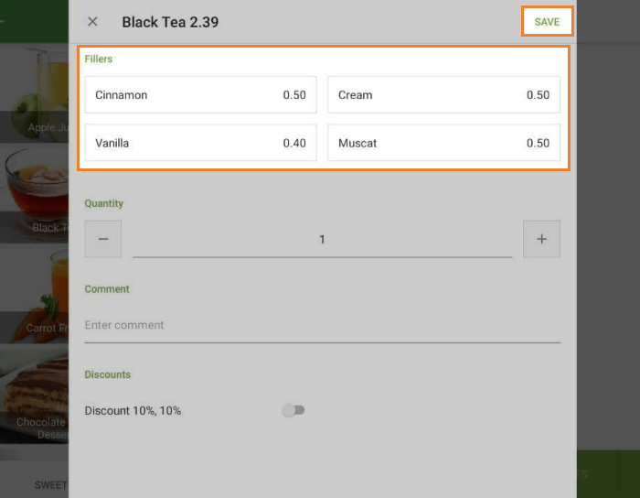This screenshot has height=498, width=640.
Task: Click the SAVE button
Action: pos(547,22)
